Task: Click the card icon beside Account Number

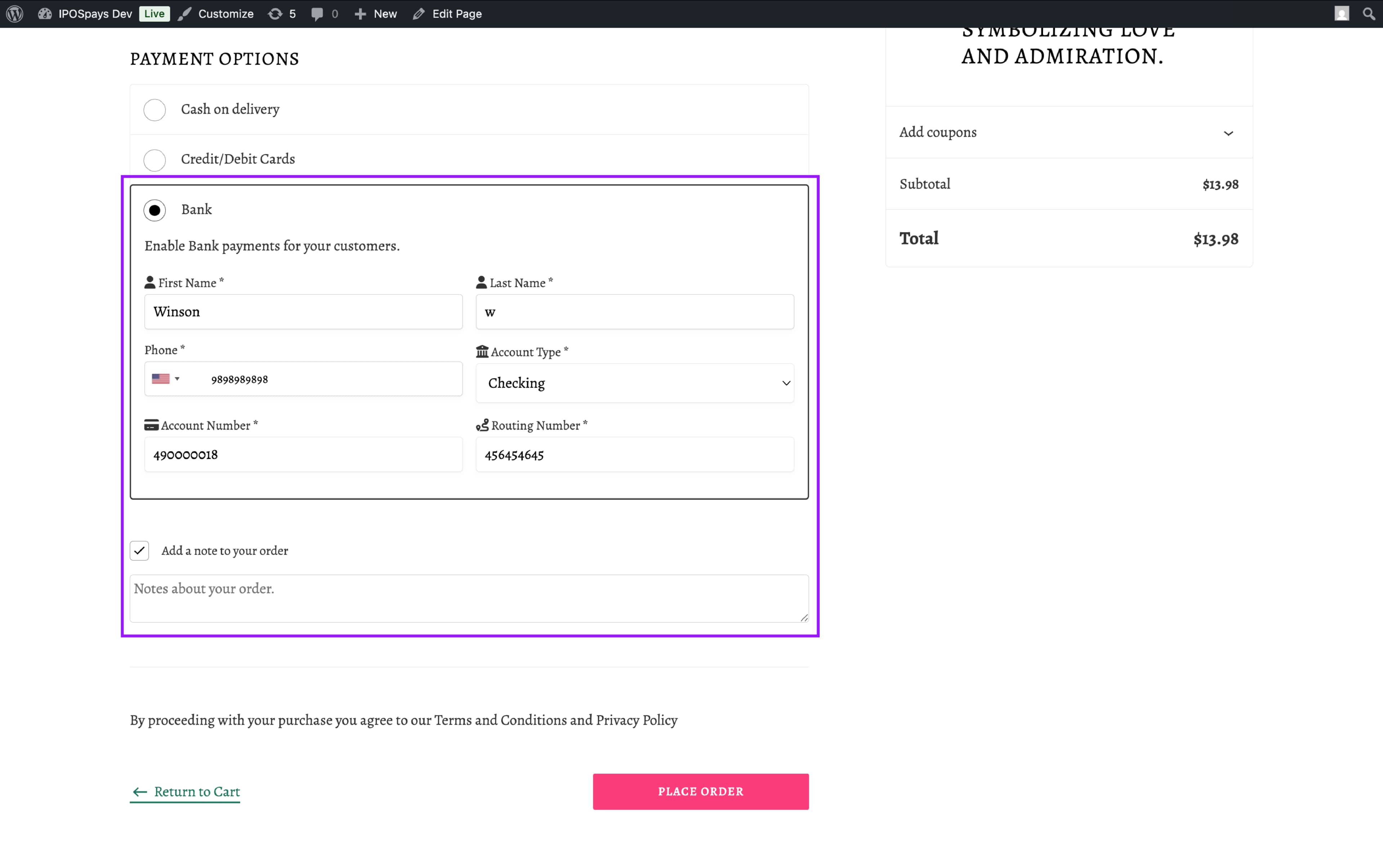Action: [151, 425]
